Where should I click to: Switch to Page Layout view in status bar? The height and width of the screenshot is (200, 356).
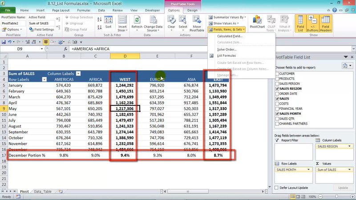click(298, 196)
